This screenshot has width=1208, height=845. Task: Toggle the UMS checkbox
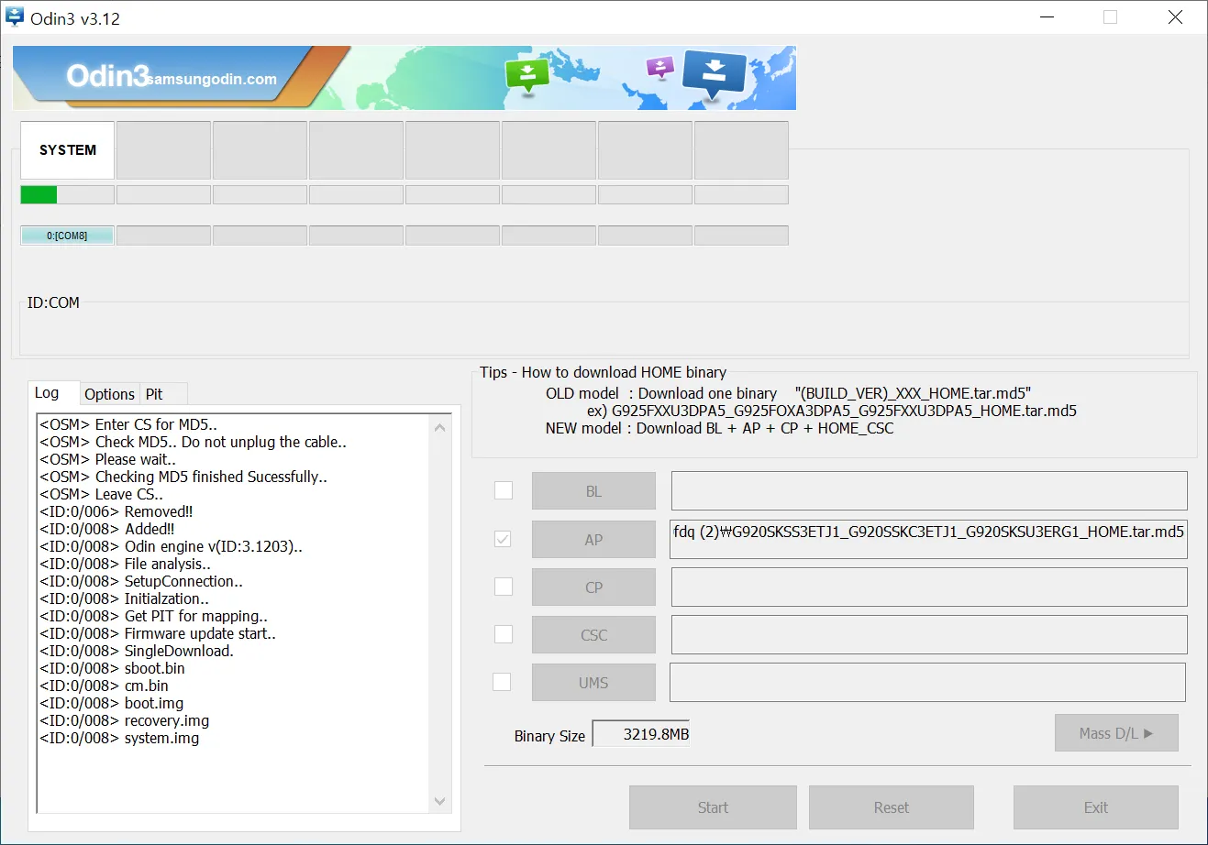tap(502, 682)
